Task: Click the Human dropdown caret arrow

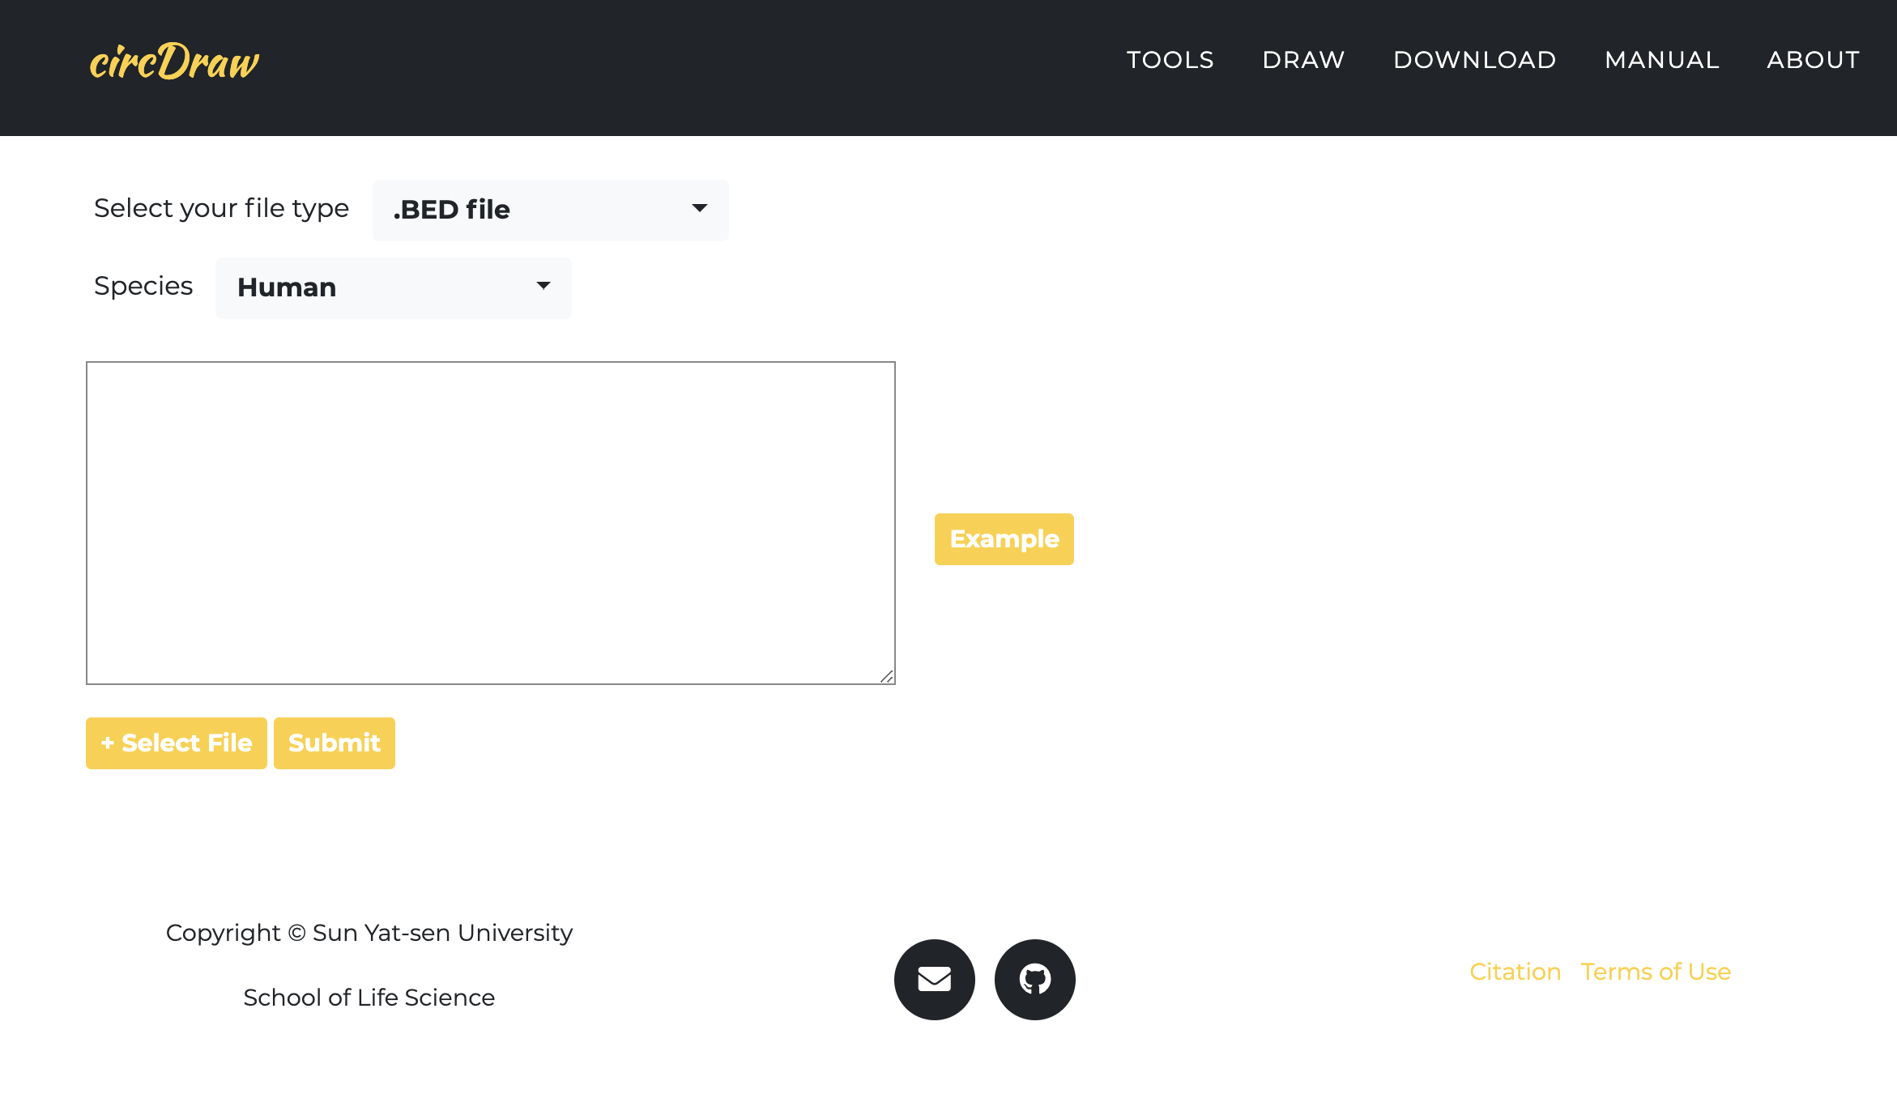Action: [544, 286]
